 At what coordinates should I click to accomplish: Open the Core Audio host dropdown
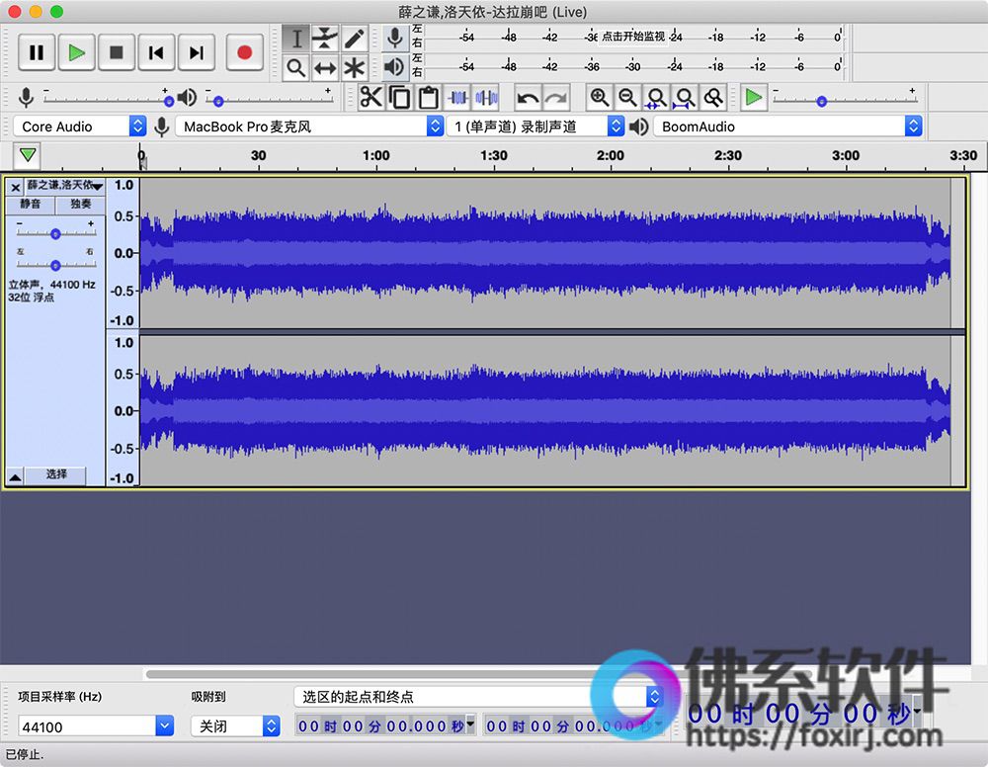(x=80, y=127)
